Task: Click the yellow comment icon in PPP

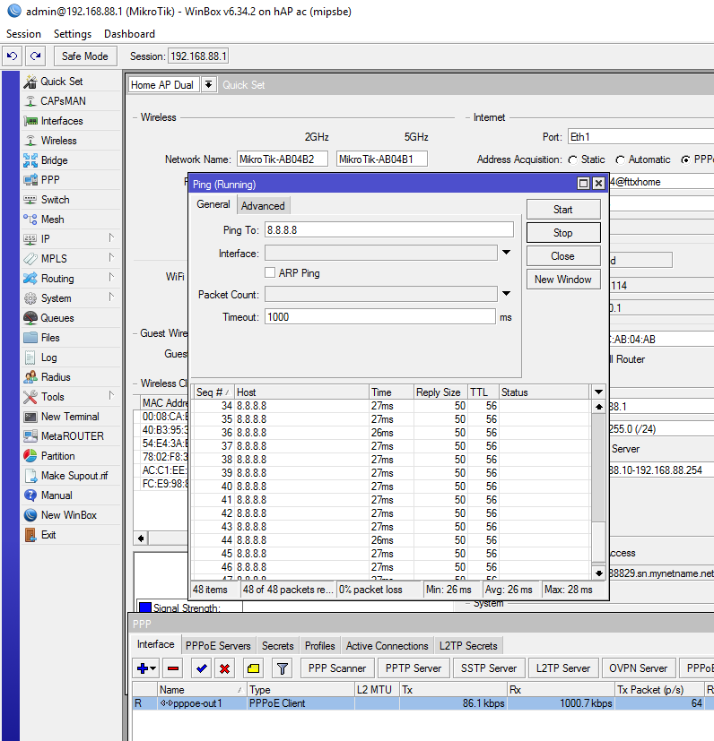Action: coord(253,668)
